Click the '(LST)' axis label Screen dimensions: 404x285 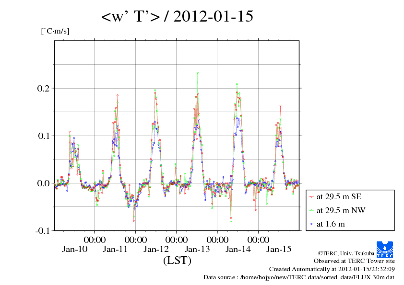tap(177, 261)
